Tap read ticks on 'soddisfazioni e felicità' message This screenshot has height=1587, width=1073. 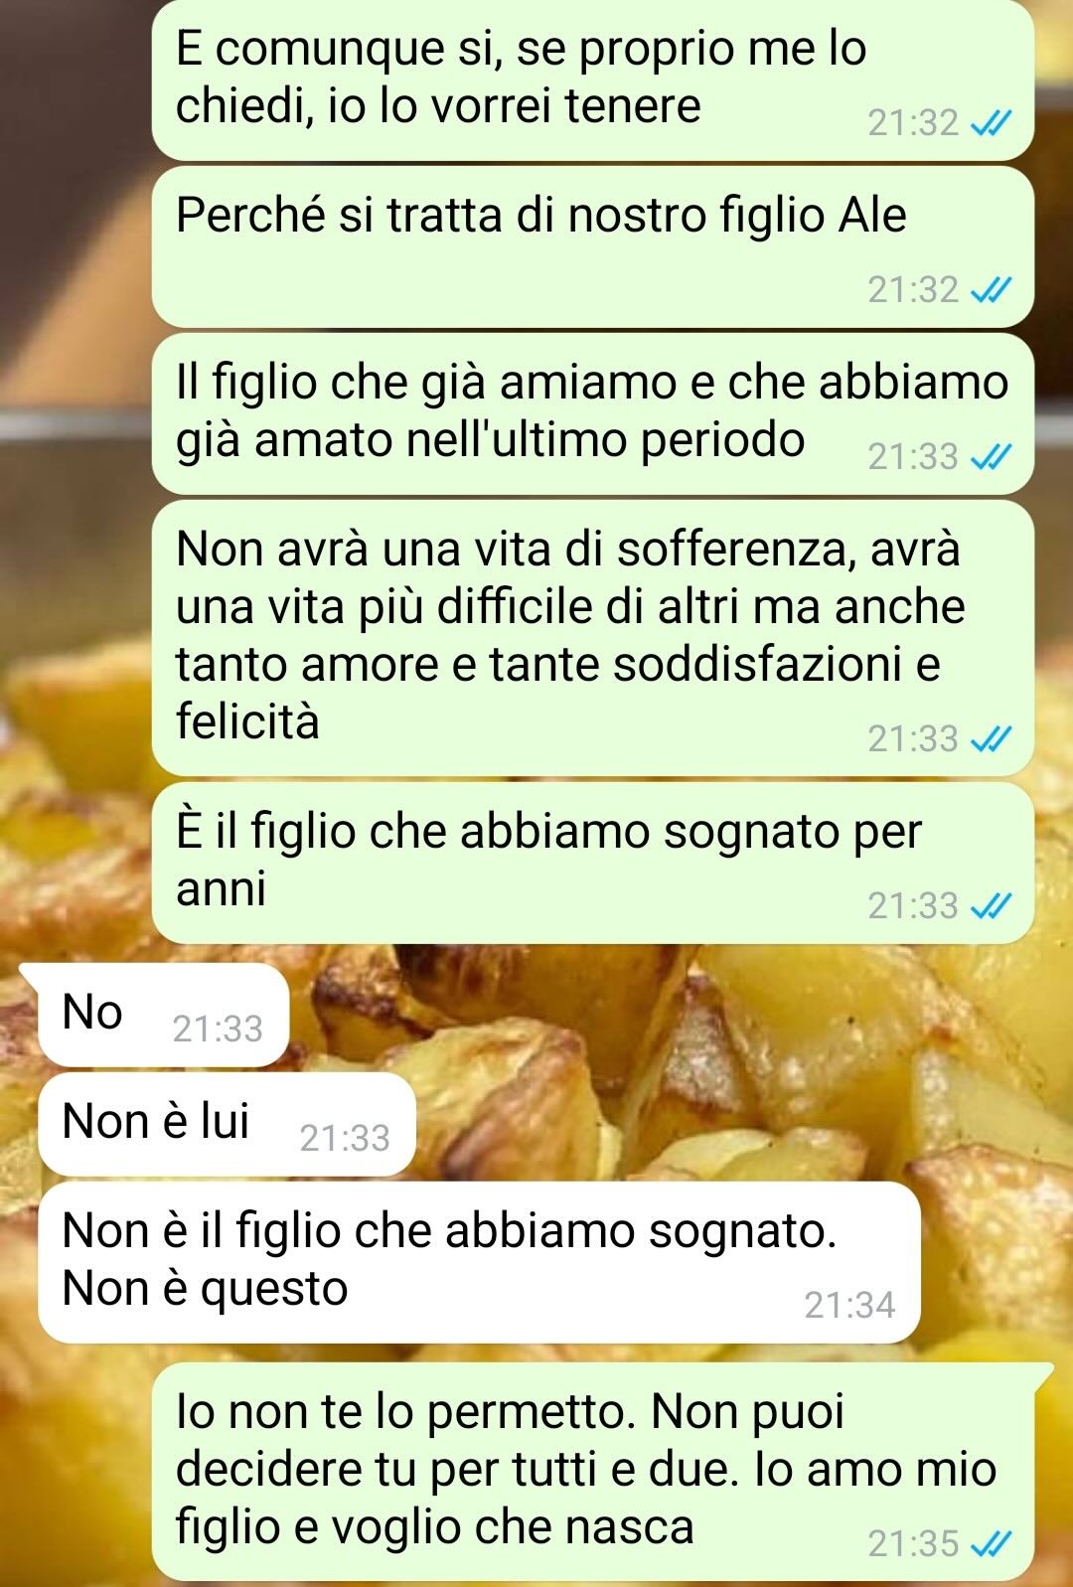[991, 739]
